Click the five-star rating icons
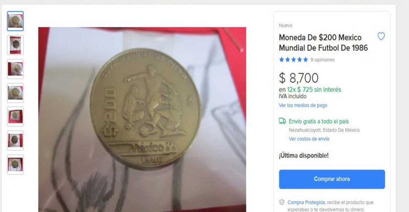 point(294,60)
